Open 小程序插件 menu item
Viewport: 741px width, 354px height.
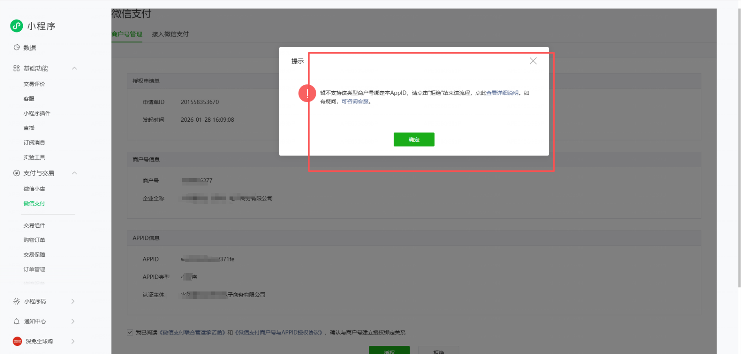pyautogui.click(x=37, y=113)
